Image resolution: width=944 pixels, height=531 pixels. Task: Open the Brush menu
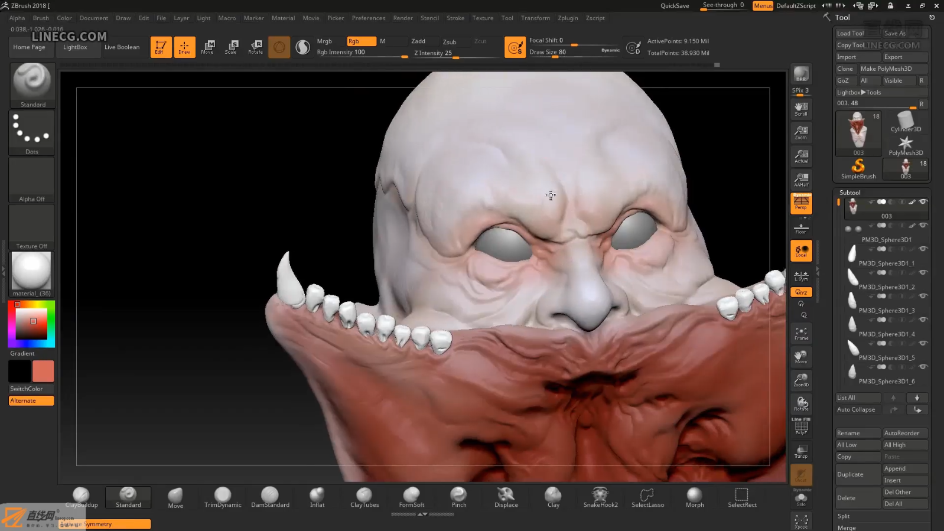tap(41, 18)
